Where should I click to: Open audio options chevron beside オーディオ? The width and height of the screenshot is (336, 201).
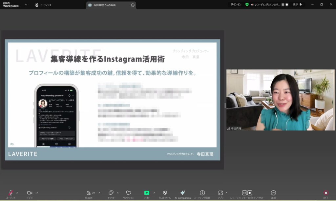(x=17, y=193)
